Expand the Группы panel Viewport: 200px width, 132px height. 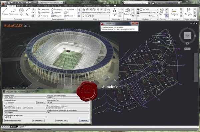click(x=164, y=19)
